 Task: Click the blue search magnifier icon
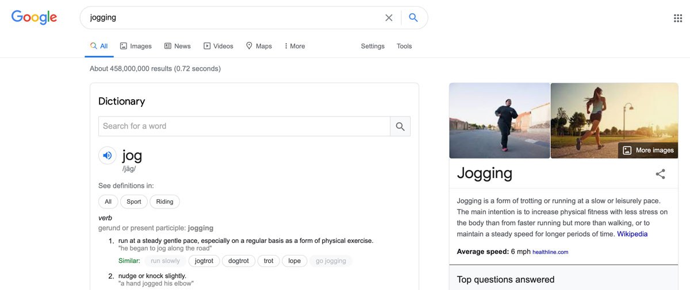(413, 18)
